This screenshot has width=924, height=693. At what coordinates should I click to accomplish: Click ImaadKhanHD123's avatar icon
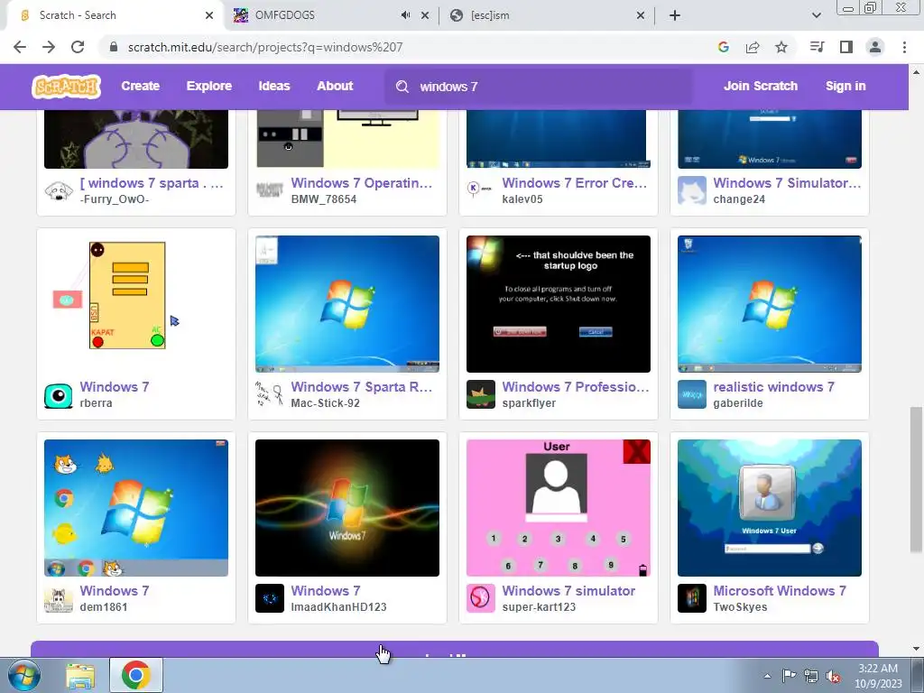269,599
